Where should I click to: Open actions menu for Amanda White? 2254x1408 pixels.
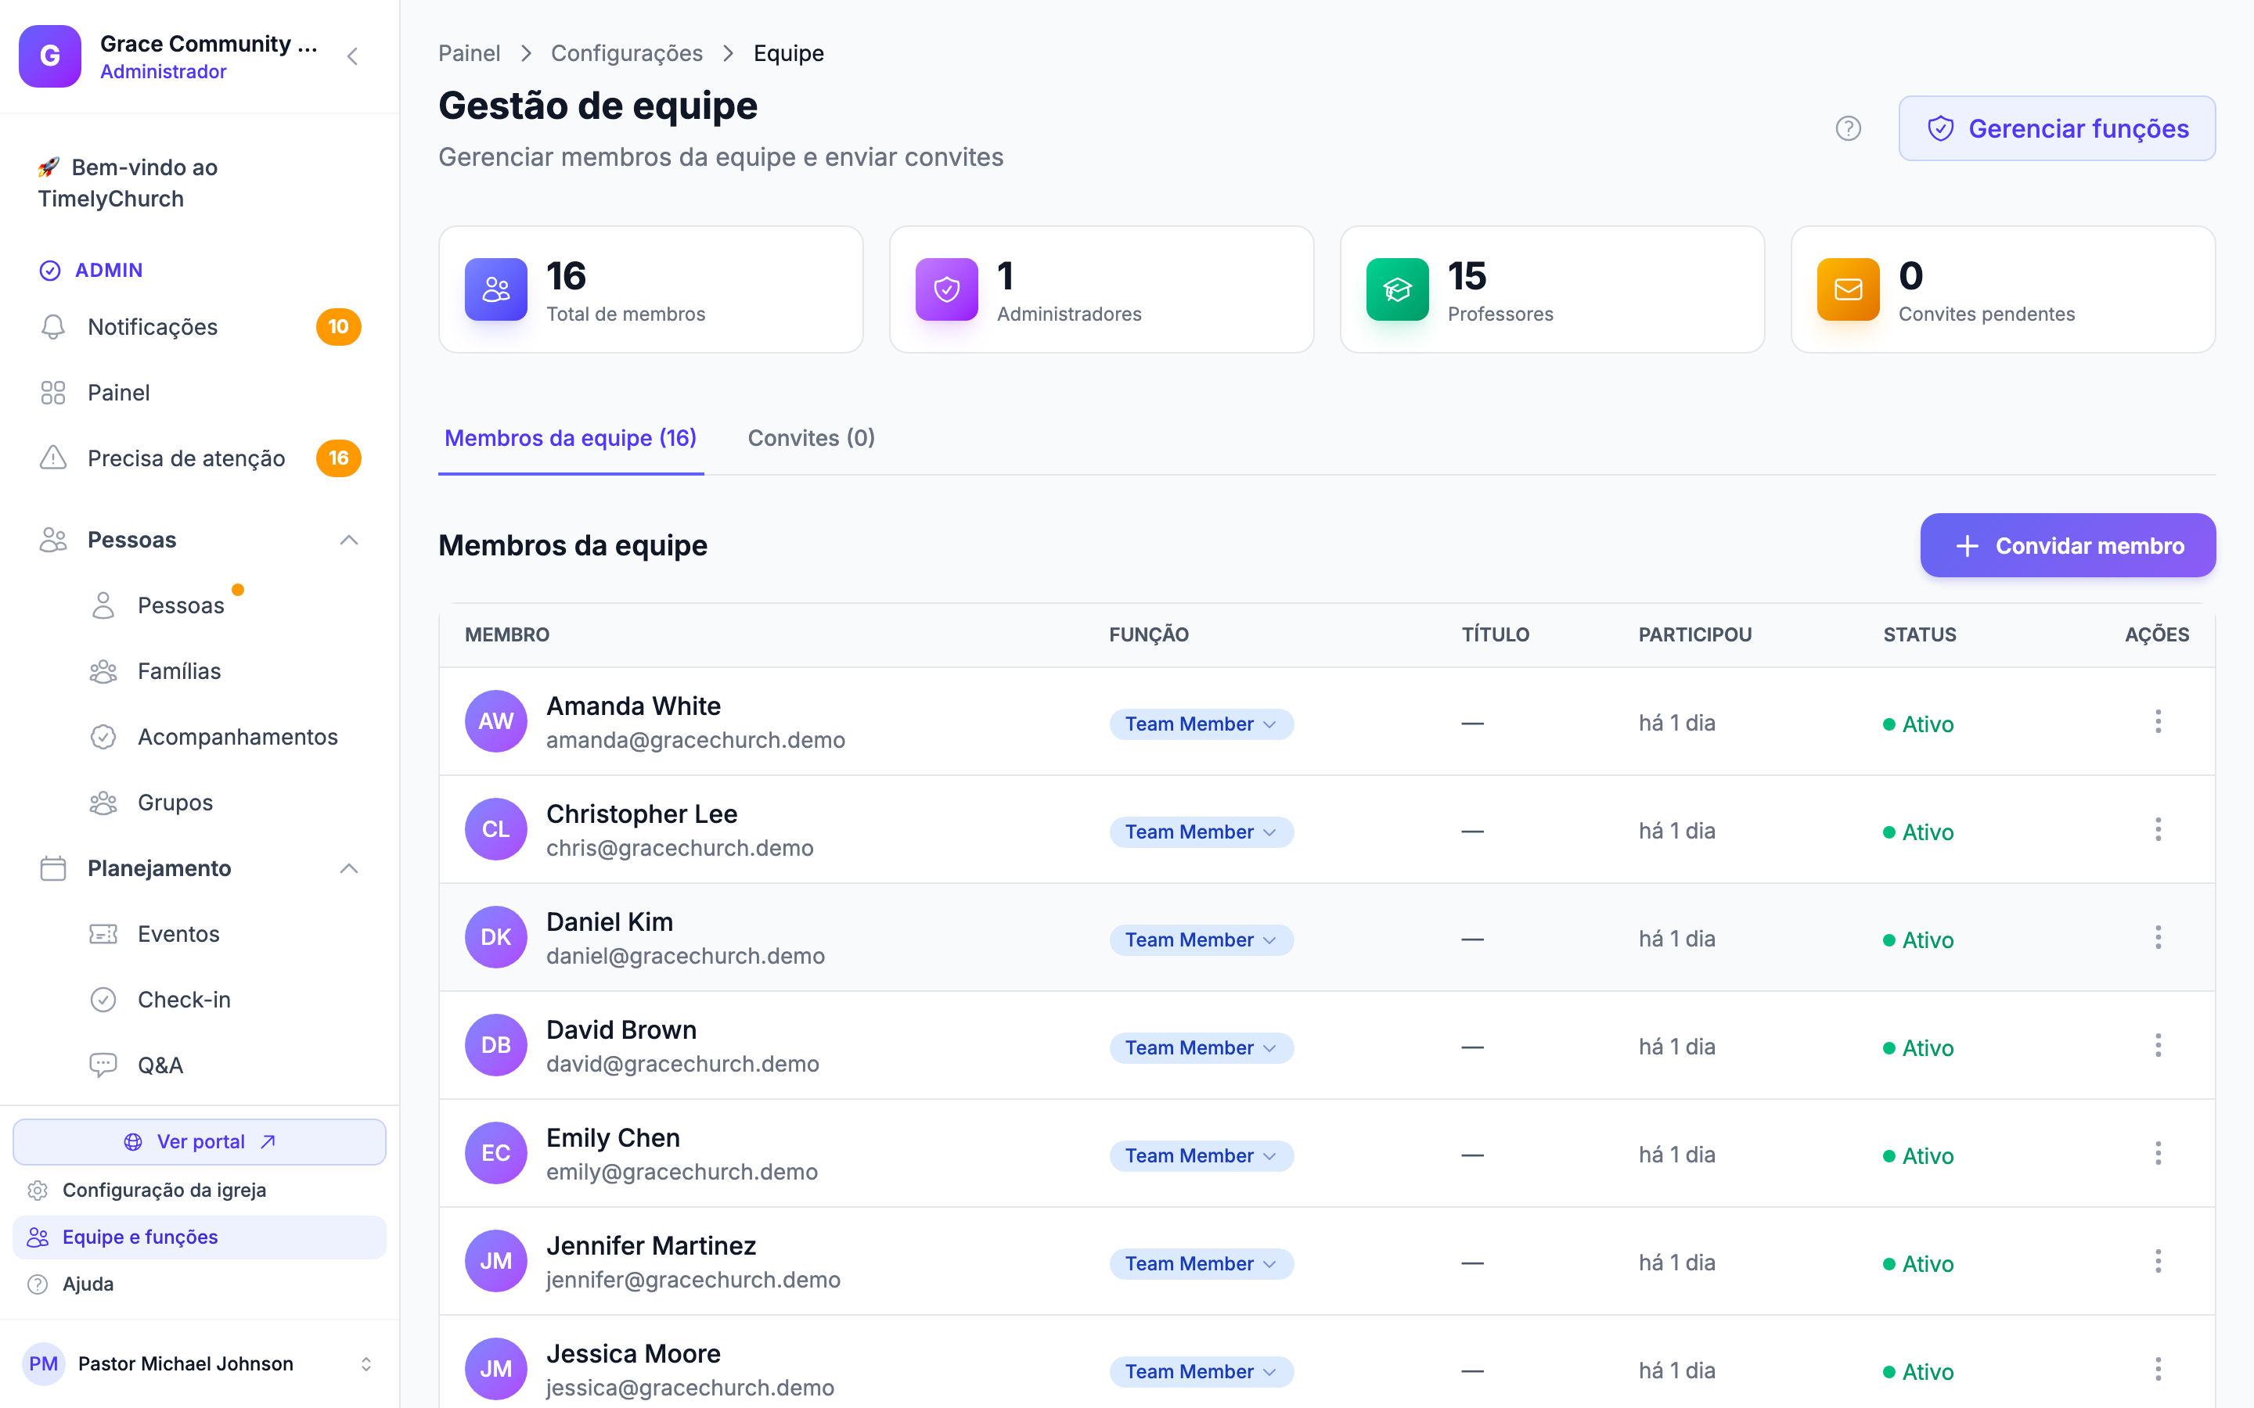2157,722
